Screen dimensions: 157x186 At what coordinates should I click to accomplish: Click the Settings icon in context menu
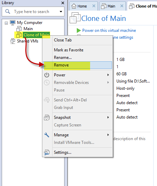tap(47, 152)
